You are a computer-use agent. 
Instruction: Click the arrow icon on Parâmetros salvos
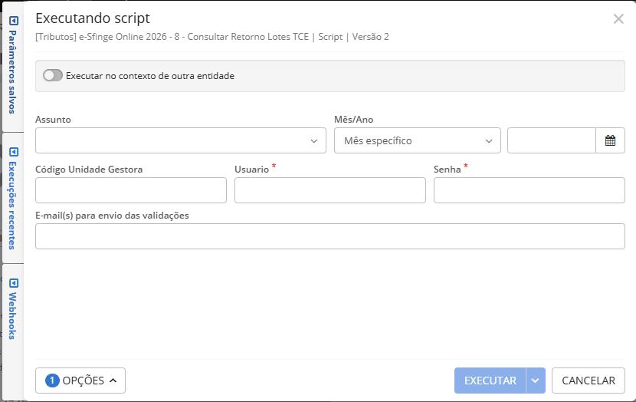(13, 21)
